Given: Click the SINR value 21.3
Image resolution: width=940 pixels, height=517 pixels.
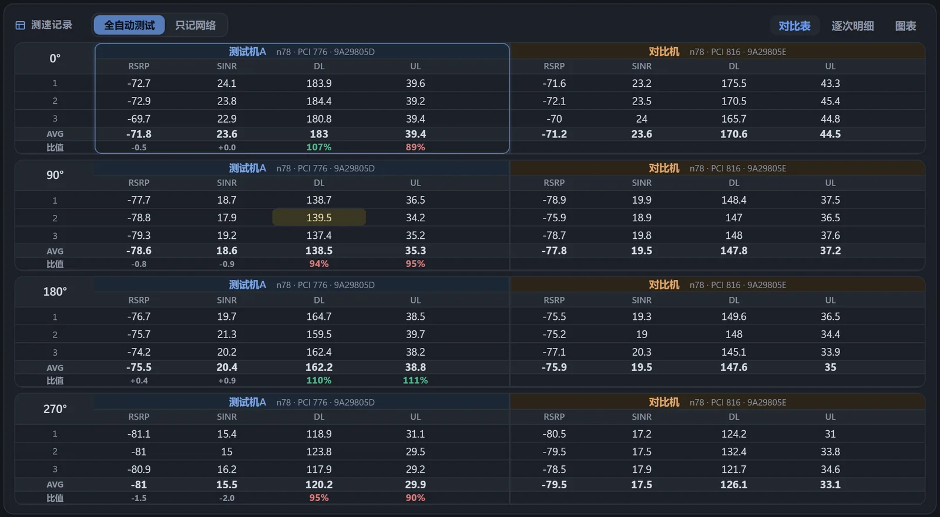Looking at the screenshot, I should pyautogui.click(x=227, y=334).
